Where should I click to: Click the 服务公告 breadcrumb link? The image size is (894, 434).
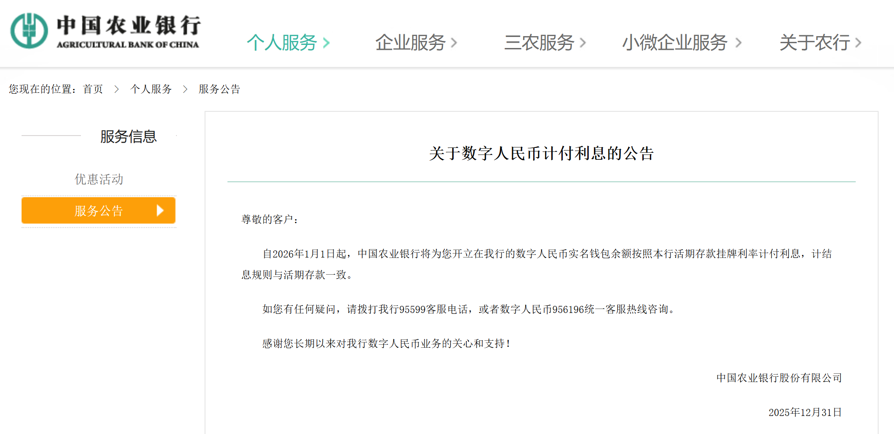(219, 89)
